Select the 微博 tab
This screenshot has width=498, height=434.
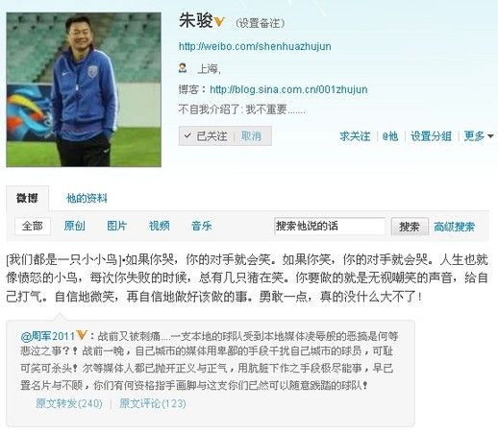tap(27, 198)
